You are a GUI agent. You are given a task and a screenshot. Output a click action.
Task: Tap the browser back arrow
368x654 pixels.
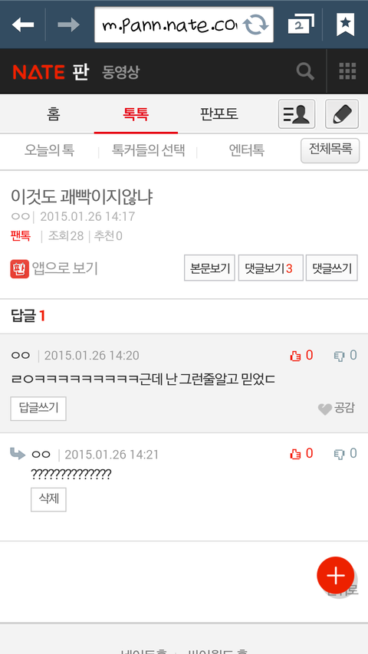[22, 25]
